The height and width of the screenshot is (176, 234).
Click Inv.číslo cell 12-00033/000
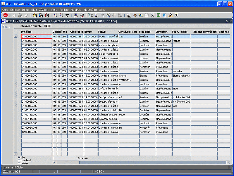(37, 132)
